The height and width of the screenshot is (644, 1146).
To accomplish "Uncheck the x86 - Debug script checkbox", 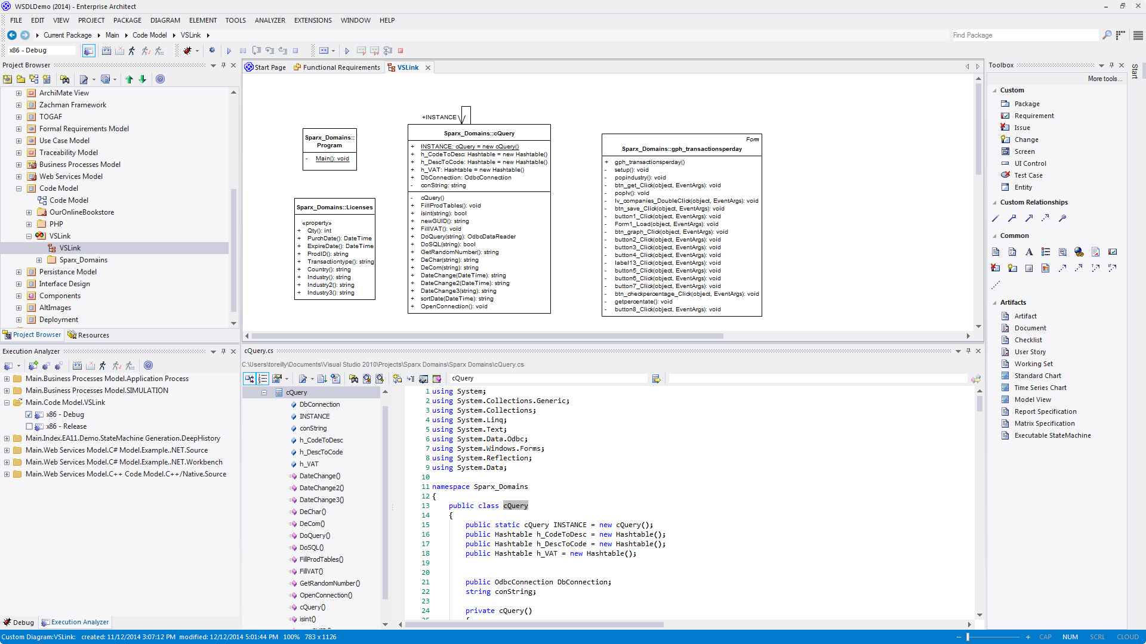I will point(29,414).
